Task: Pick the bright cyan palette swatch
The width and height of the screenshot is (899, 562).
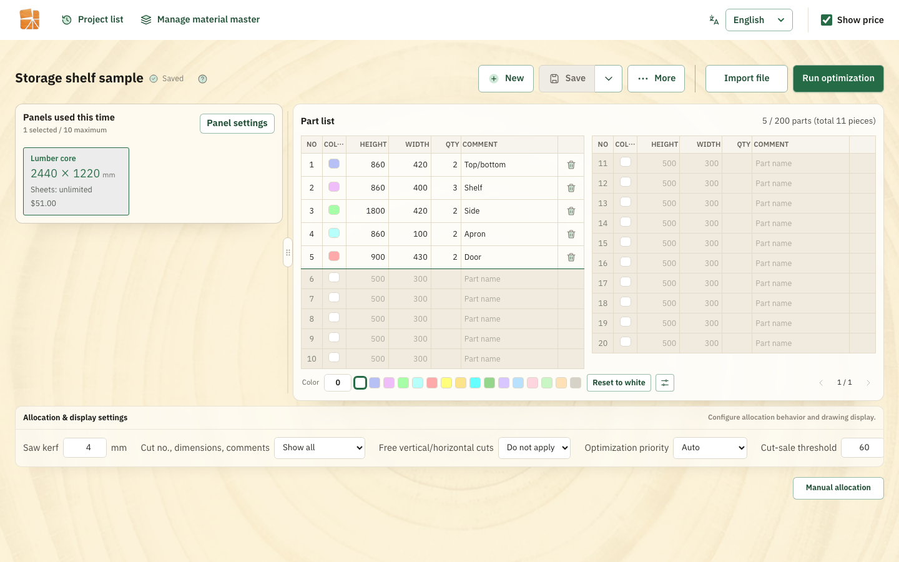Action: pos(475,383)
